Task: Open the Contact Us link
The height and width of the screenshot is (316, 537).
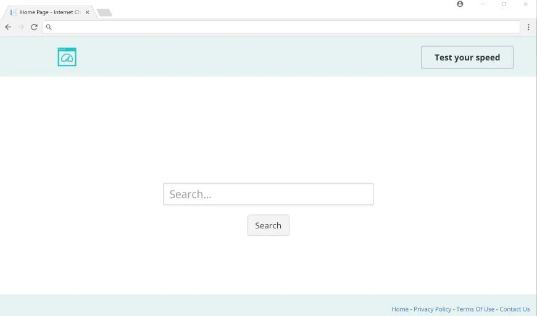Action: coord(514,309)
